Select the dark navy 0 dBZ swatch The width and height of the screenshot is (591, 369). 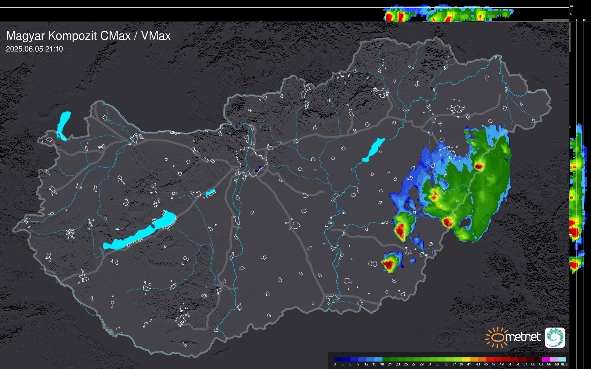pos(339,359)
